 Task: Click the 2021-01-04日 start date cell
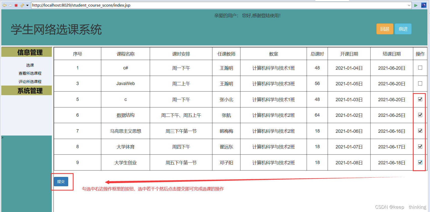(x=349, y=68)
